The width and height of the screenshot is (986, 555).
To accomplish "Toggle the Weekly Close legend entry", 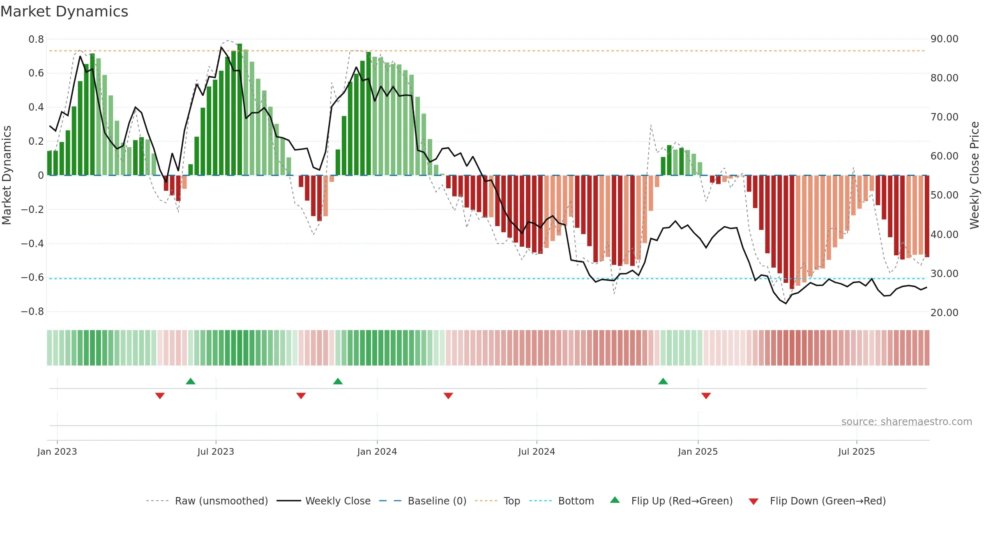I will 324,501.
